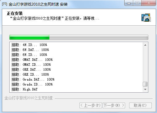Click the scrollbar thumb in extraction log
This screenshot has width=157, height=113.
145,84
